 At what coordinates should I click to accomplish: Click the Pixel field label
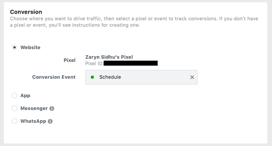pos(70,60)
